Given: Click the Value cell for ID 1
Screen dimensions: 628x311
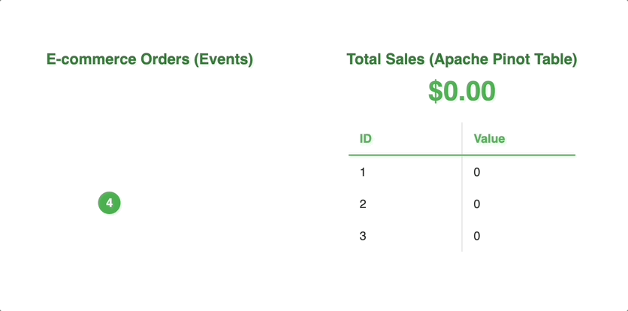Looking at the screenshot, I should (477, 173).
